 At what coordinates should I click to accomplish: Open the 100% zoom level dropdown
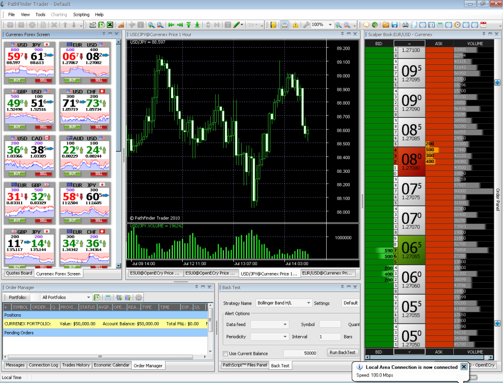(331, 25)
